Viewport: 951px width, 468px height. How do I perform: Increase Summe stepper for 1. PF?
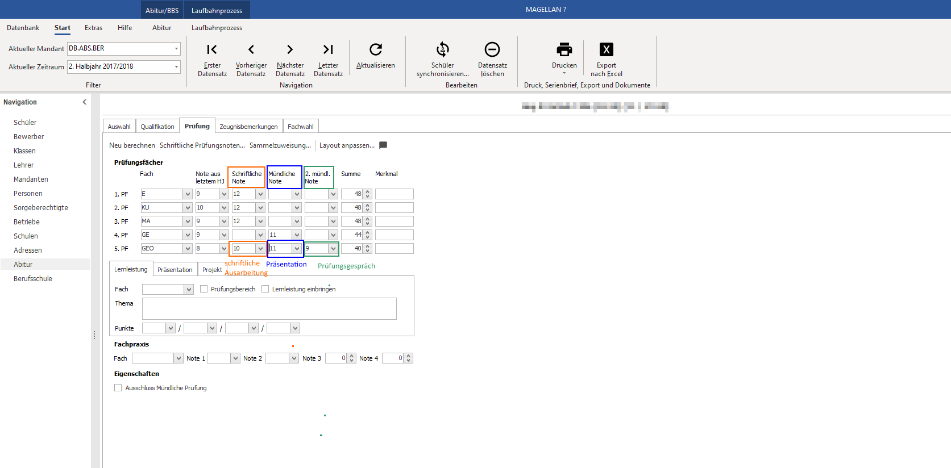tap(368, 192)
